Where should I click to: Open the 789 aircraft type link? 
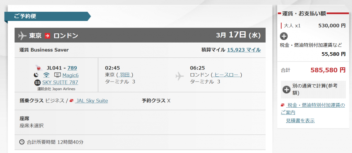pos(73,68)
